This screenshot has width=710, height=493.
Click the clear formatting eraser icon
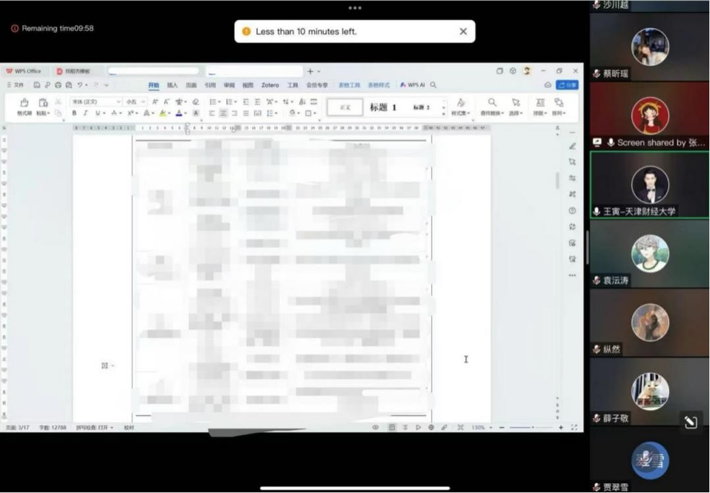tap(196, 102)
